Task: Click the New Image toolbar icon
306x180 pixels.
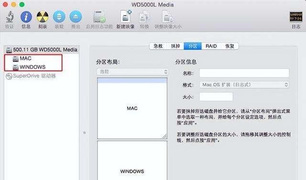Action: coord(125,16)
